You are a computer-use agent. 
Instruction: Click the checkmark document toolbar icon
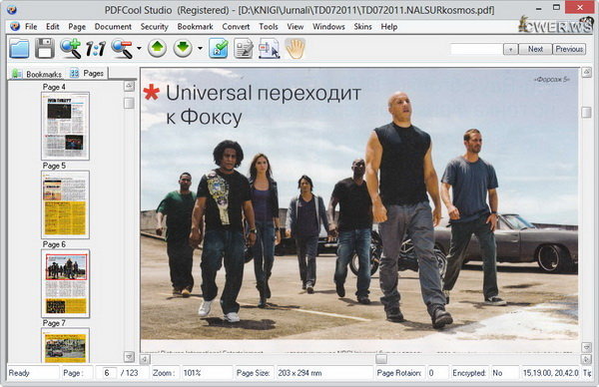tap(219, 49)
